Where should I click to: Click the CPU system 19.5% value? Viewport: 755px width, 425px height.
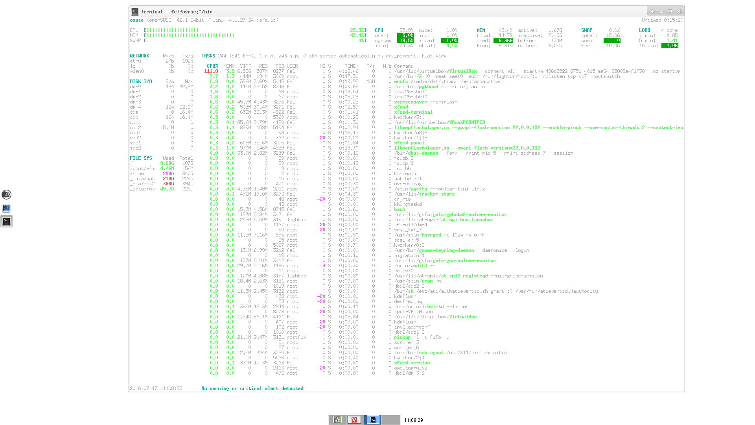[405, 41]
